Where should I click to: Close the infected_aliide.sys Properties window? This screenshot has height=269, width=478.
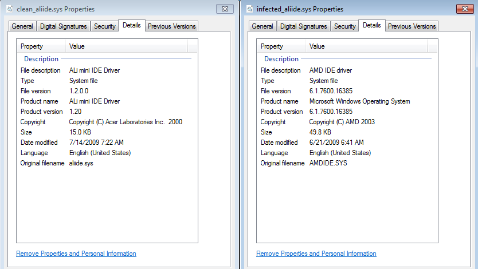coord(465,9)
